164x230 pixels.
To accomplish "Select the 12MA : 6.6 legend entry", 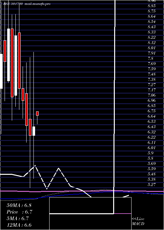I will click(19, 225).
